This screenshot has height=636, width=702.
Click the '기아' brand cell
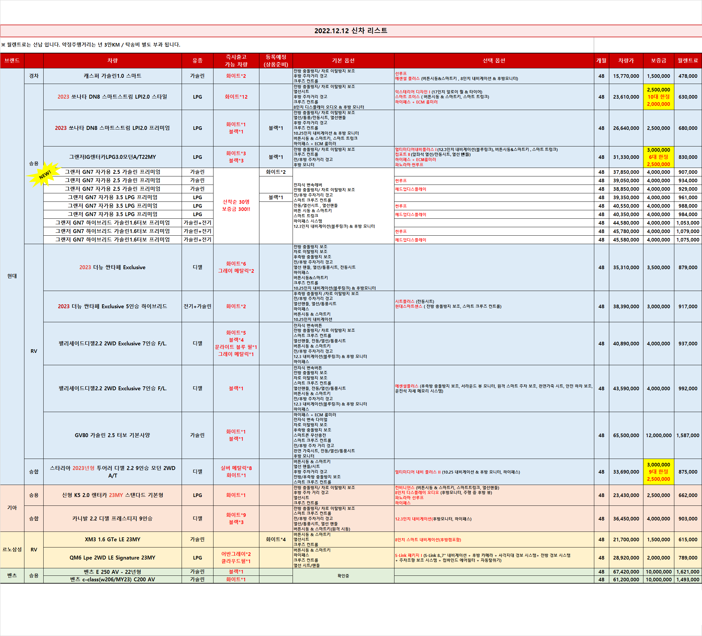point(12,508)
